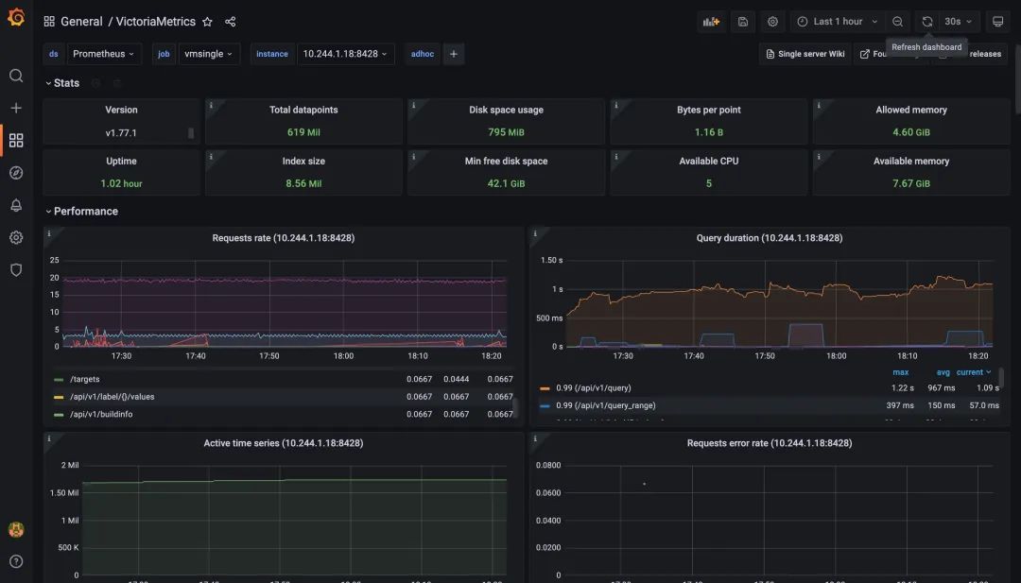1021x583 pixels.
Task: Open the Server Admin shield icon
Action: coord(16,269)
